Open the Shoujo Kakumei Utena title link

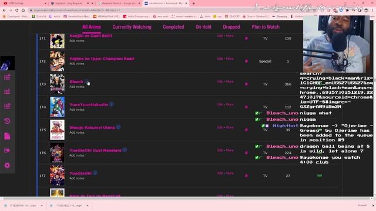pyautogui.click(x=92, y=128)
